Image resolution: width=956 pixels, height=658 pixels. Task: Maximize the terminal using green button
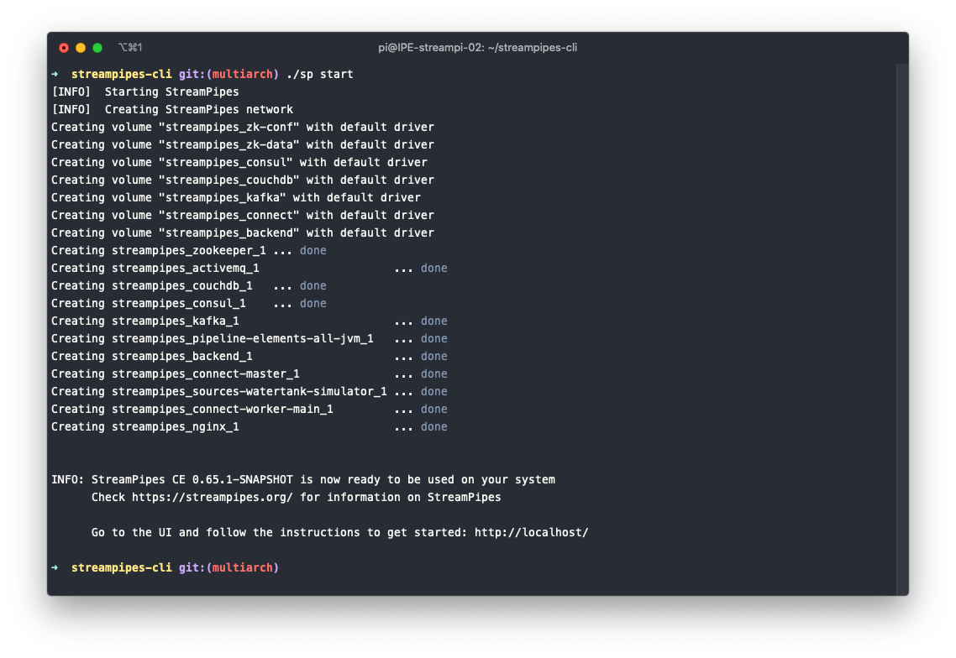[97, 48]
